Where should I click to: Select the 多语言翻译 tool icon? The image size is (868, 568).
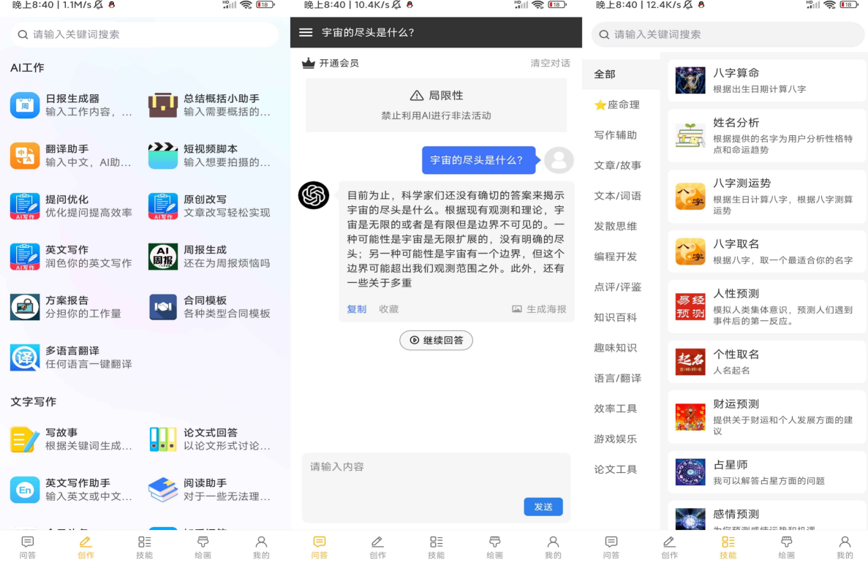pos(25,357)
